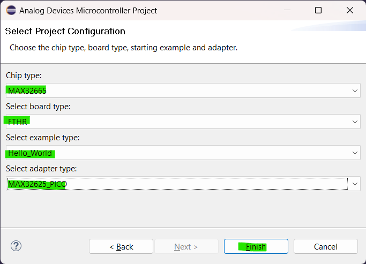Click the 'Analog Devices Microcontroller Project' title
The height and width of the screenshot is (264, 366).
click(x=88, y=11)
